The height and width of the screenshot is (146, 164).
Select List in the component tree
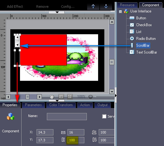coord(139,32)
